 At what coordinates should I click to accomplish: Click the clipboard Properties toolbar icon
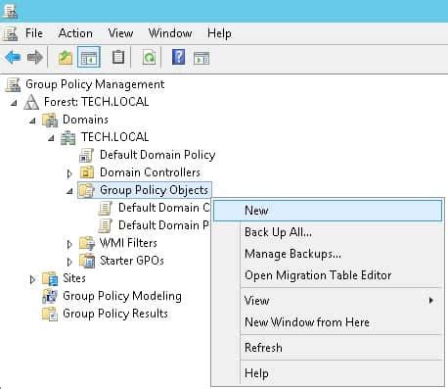click(118, 58)
